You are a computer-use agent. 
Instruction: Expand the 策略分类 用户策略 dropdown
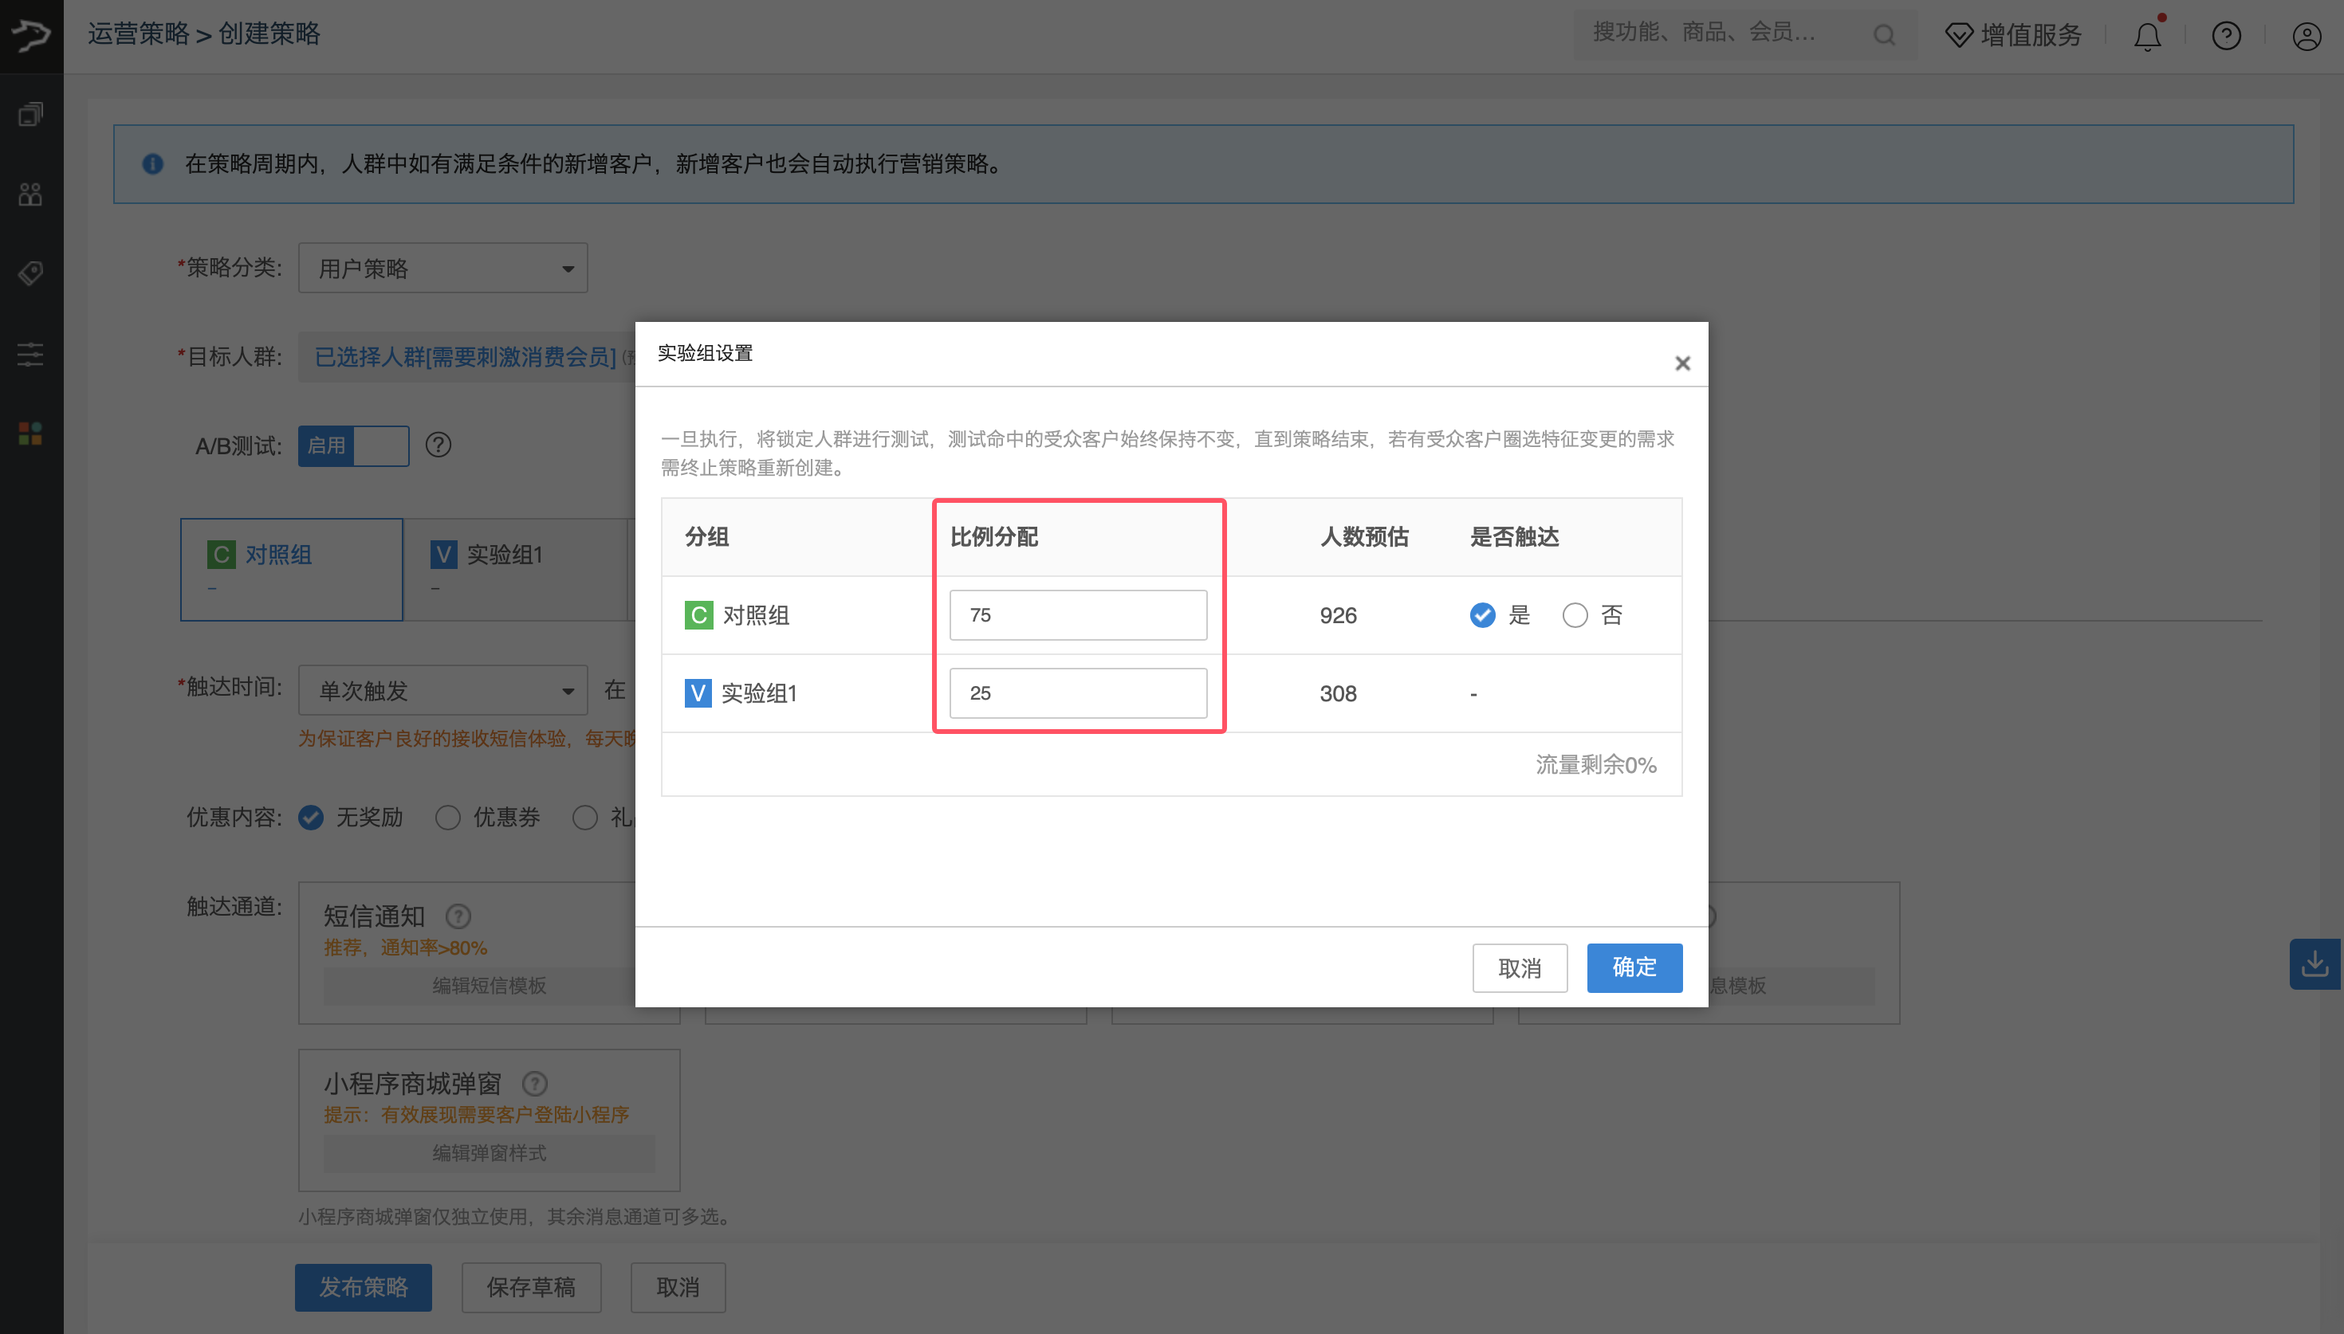(442, 269)
